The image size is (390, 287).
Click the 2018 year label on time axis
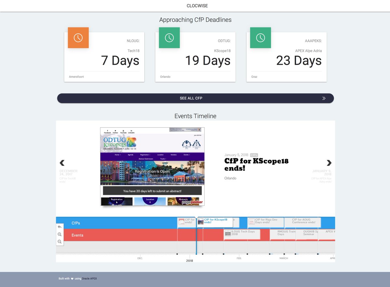(x=189, y=261)
